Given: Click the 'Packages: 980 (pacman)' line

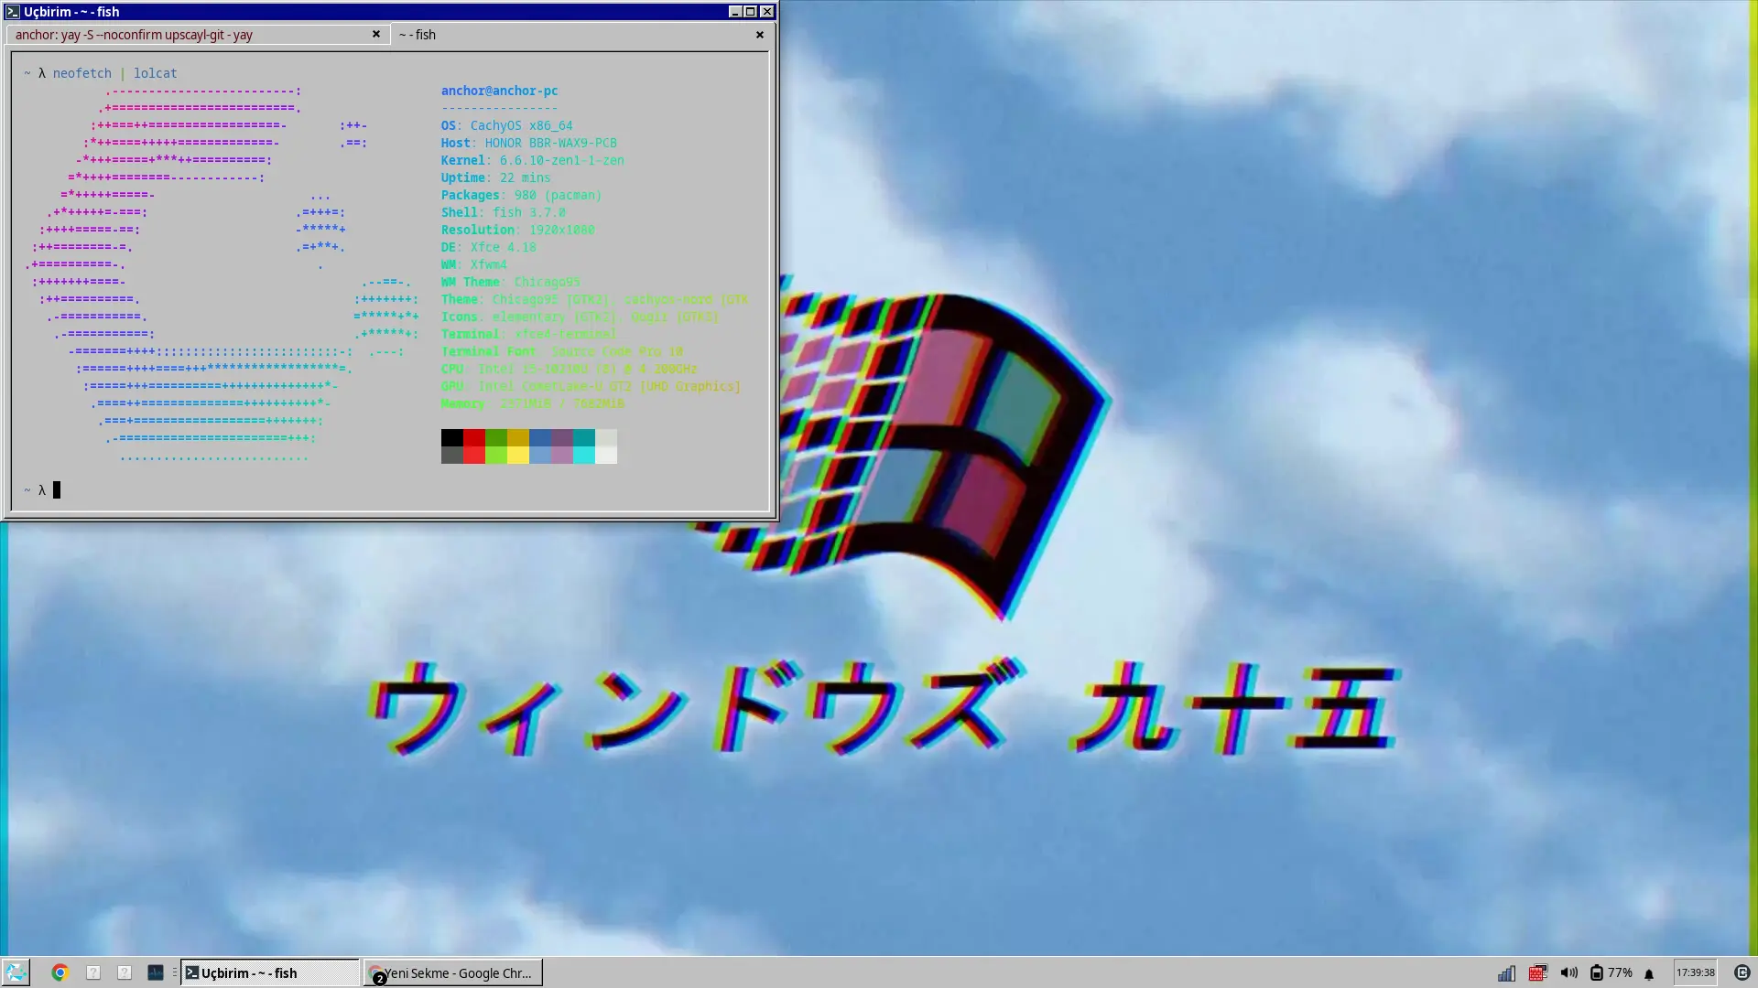Looking at the screenshot, I should pyautogui.click(x=522, y=195).
